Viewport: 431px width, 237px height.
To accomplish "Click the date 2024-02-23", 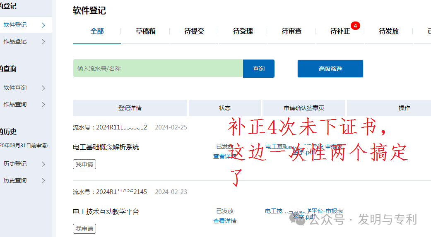I will 171,192.
